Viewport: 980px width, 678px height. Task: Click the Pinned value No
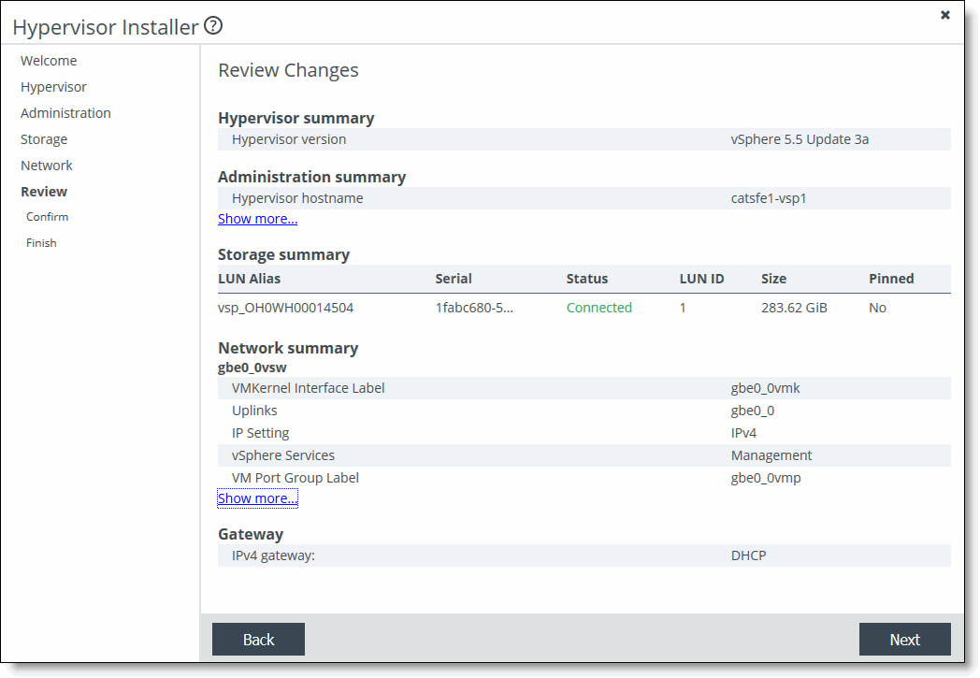point(877,308)
